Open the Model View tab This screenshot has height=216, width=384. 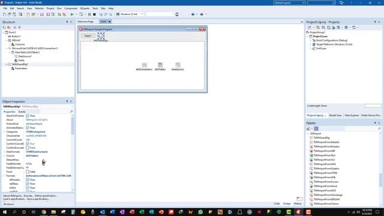[335, 115]
